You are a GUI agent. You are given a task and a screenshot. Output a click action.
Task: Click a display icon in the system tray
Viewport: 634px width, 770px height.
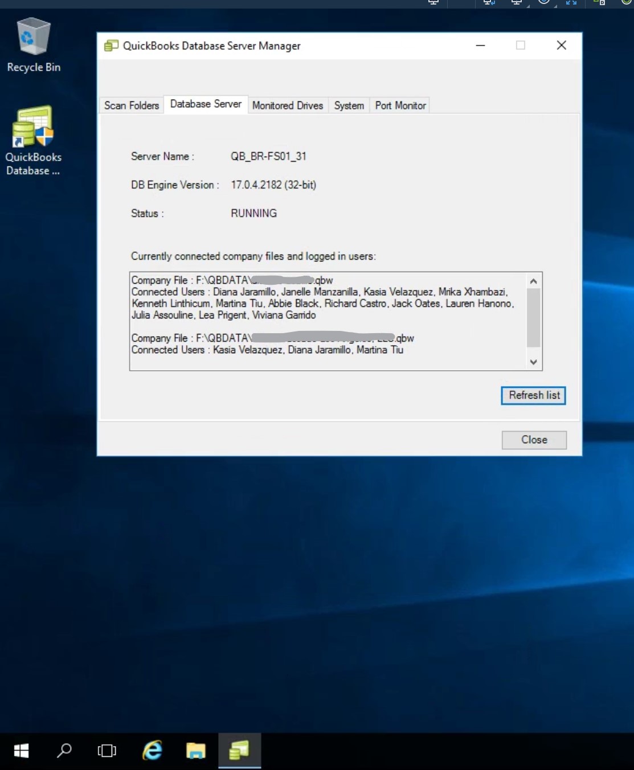click(517, 3)
